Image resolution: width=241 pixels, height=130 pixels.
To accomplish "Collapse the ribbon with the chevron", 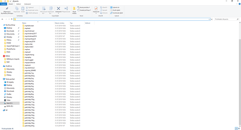I will pyautogui.click(x=237, y=4).
